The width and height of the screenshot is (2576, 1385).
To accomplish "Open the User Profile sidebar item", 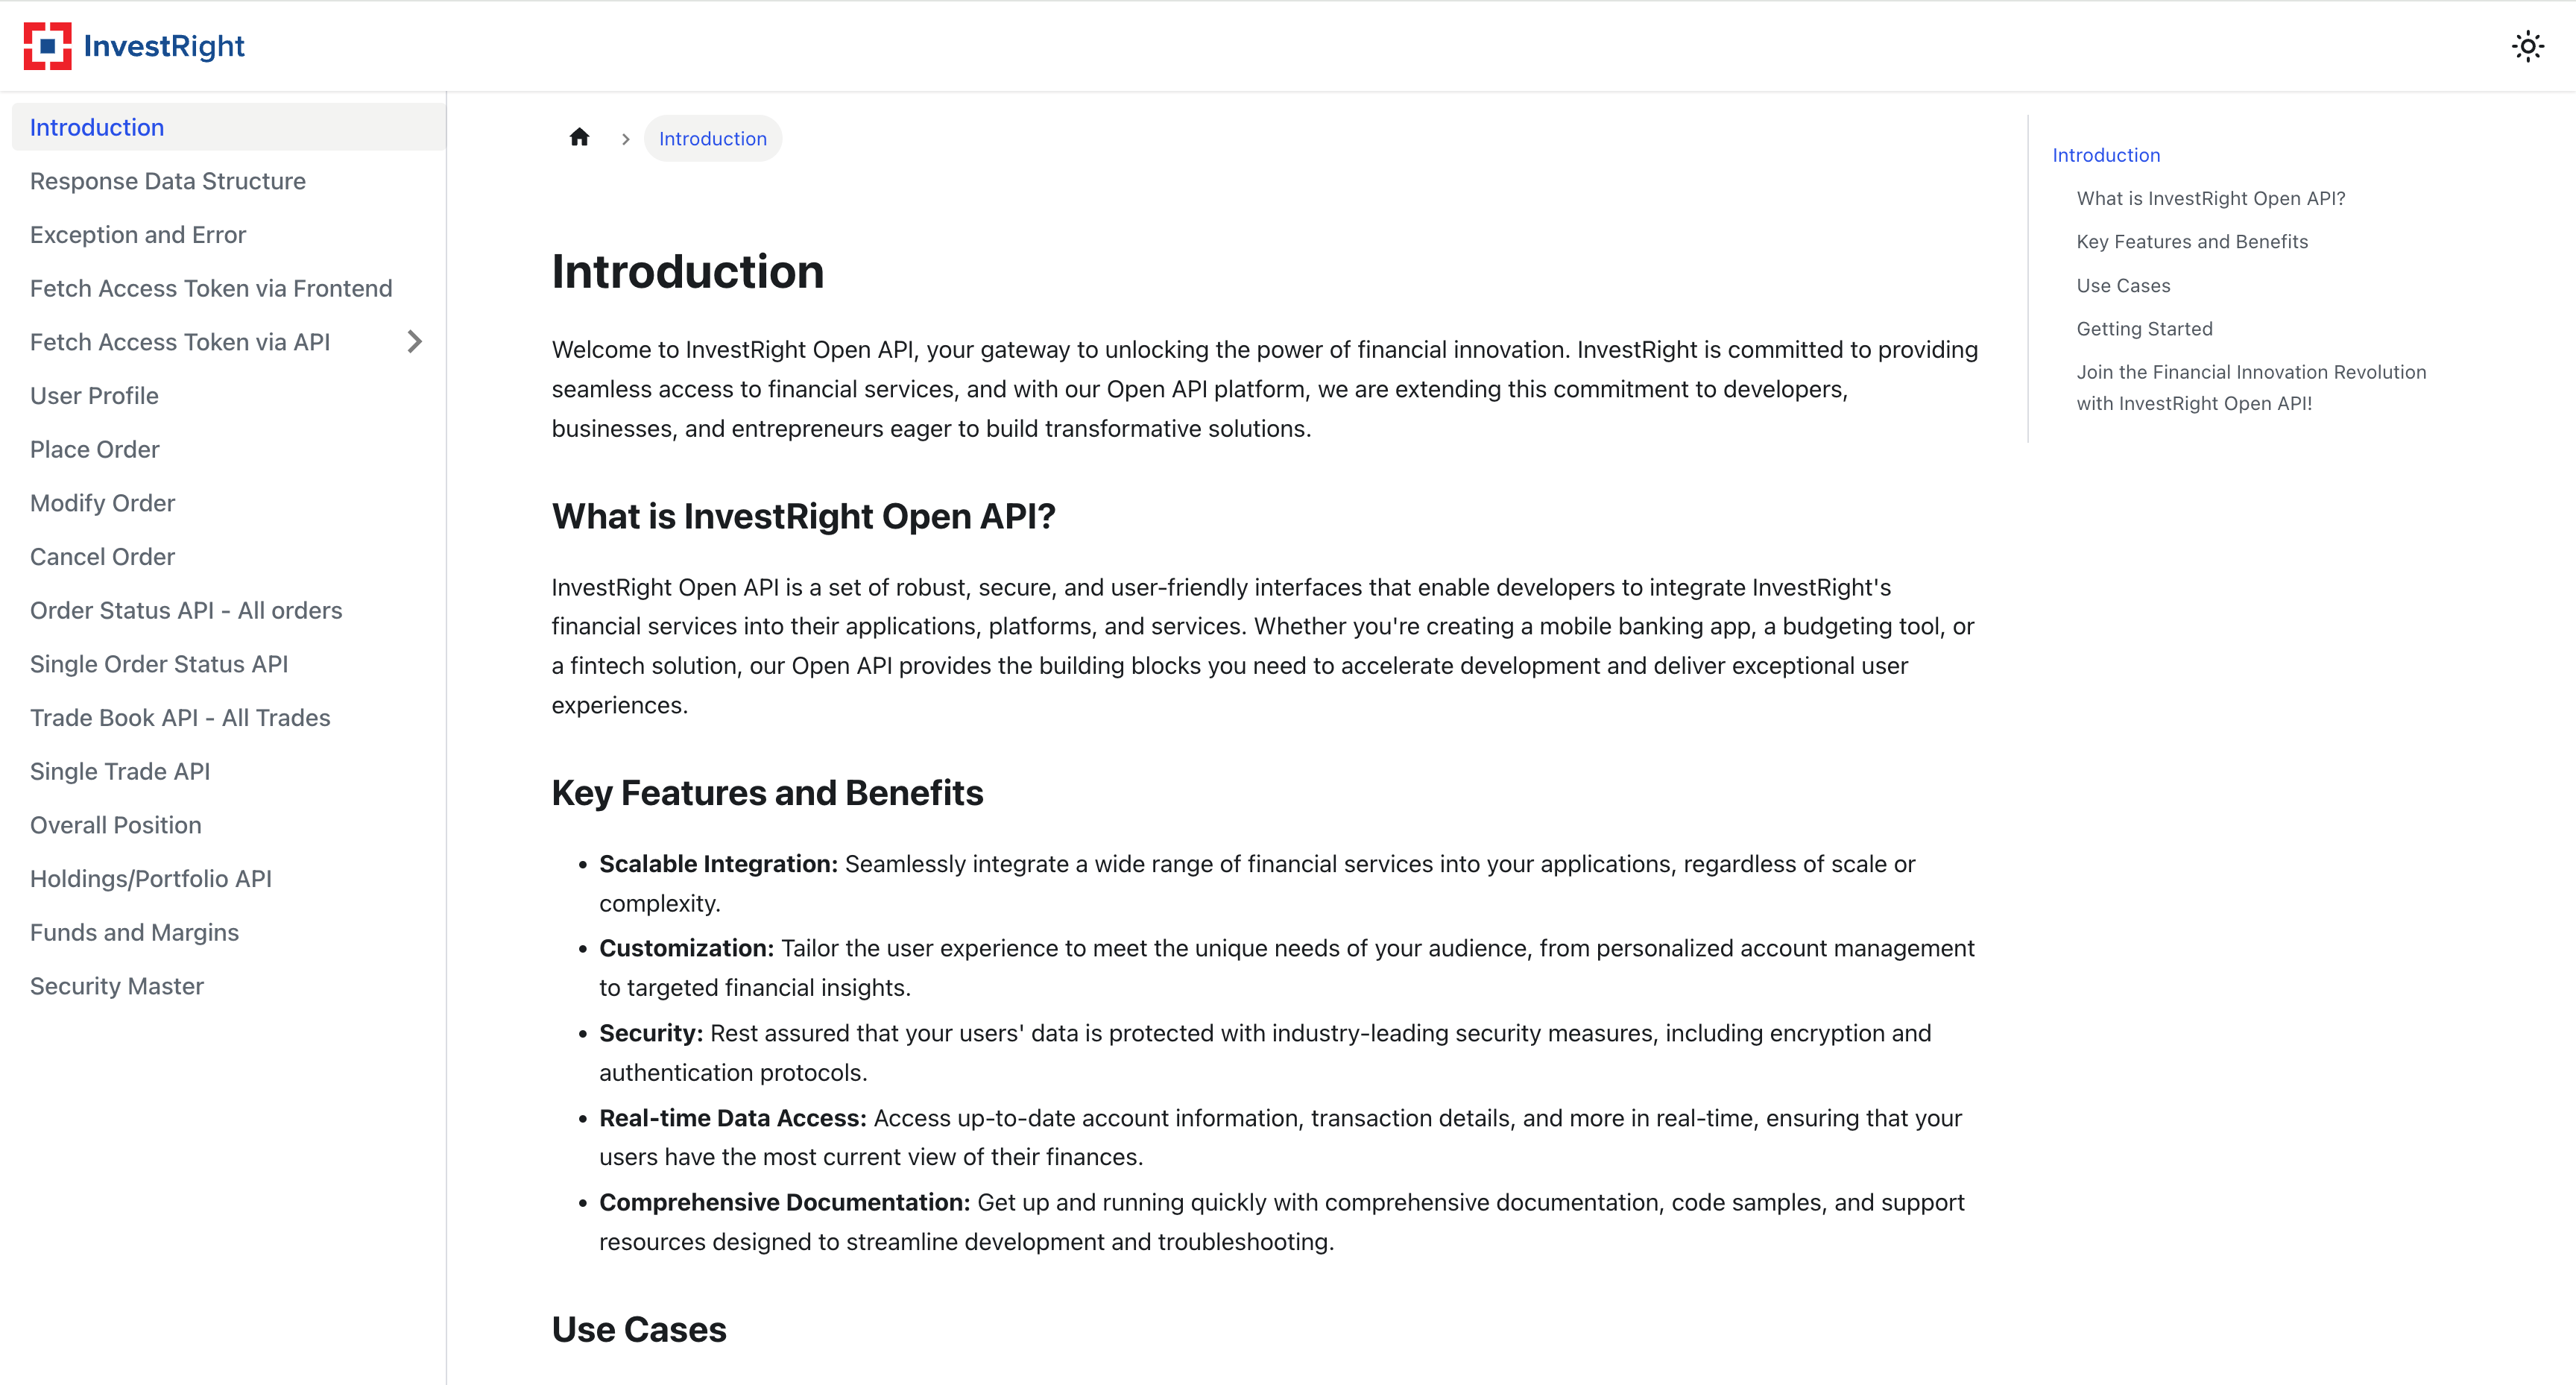I will point(94,396).
